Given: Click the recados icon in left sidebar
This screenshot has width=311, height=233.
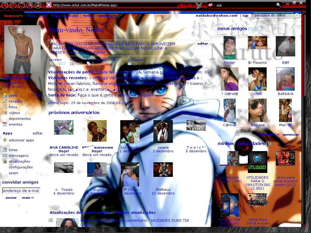Looking at the screenshot, I should point(5,101).
